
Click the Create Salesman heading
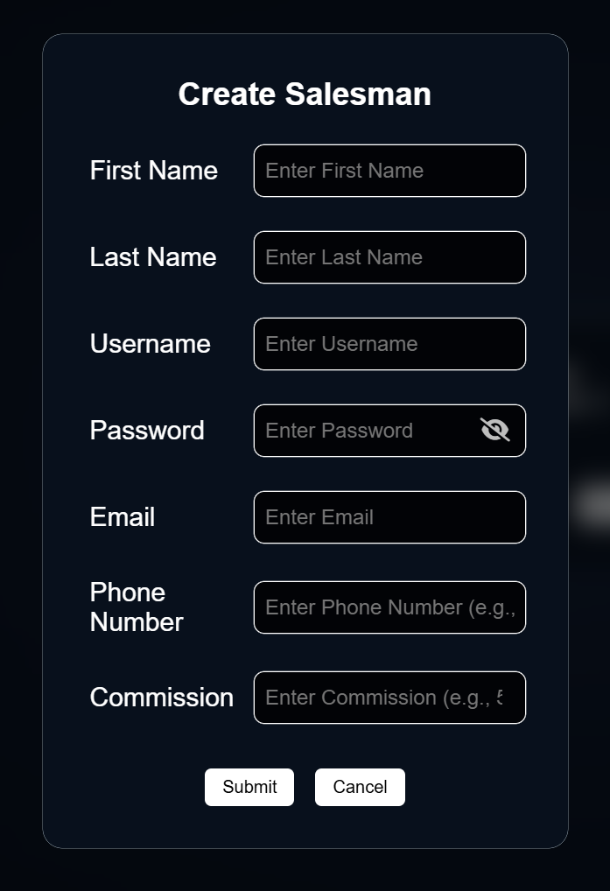pos(305,94)
